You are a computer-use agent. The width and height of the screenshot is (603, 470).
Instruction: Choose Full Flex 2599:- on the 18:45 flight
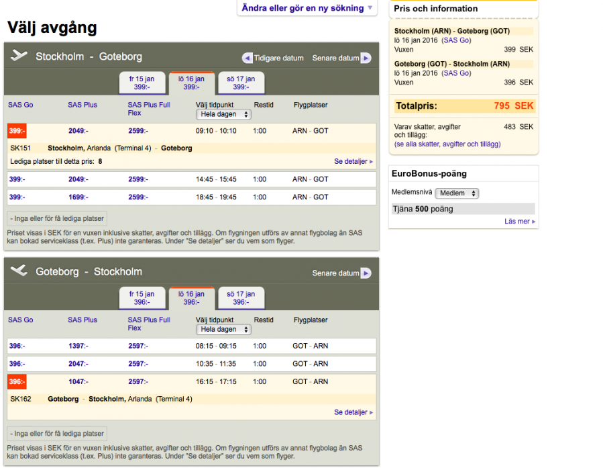138,197
